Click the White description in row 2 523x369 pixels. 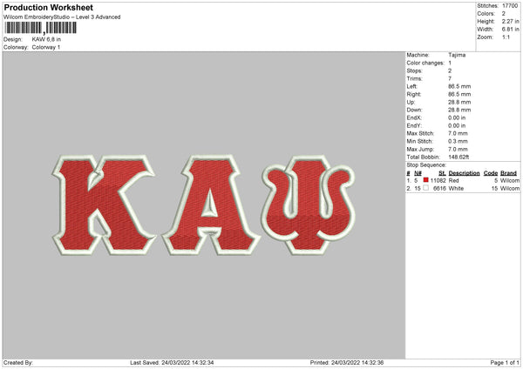pos(456,189)
